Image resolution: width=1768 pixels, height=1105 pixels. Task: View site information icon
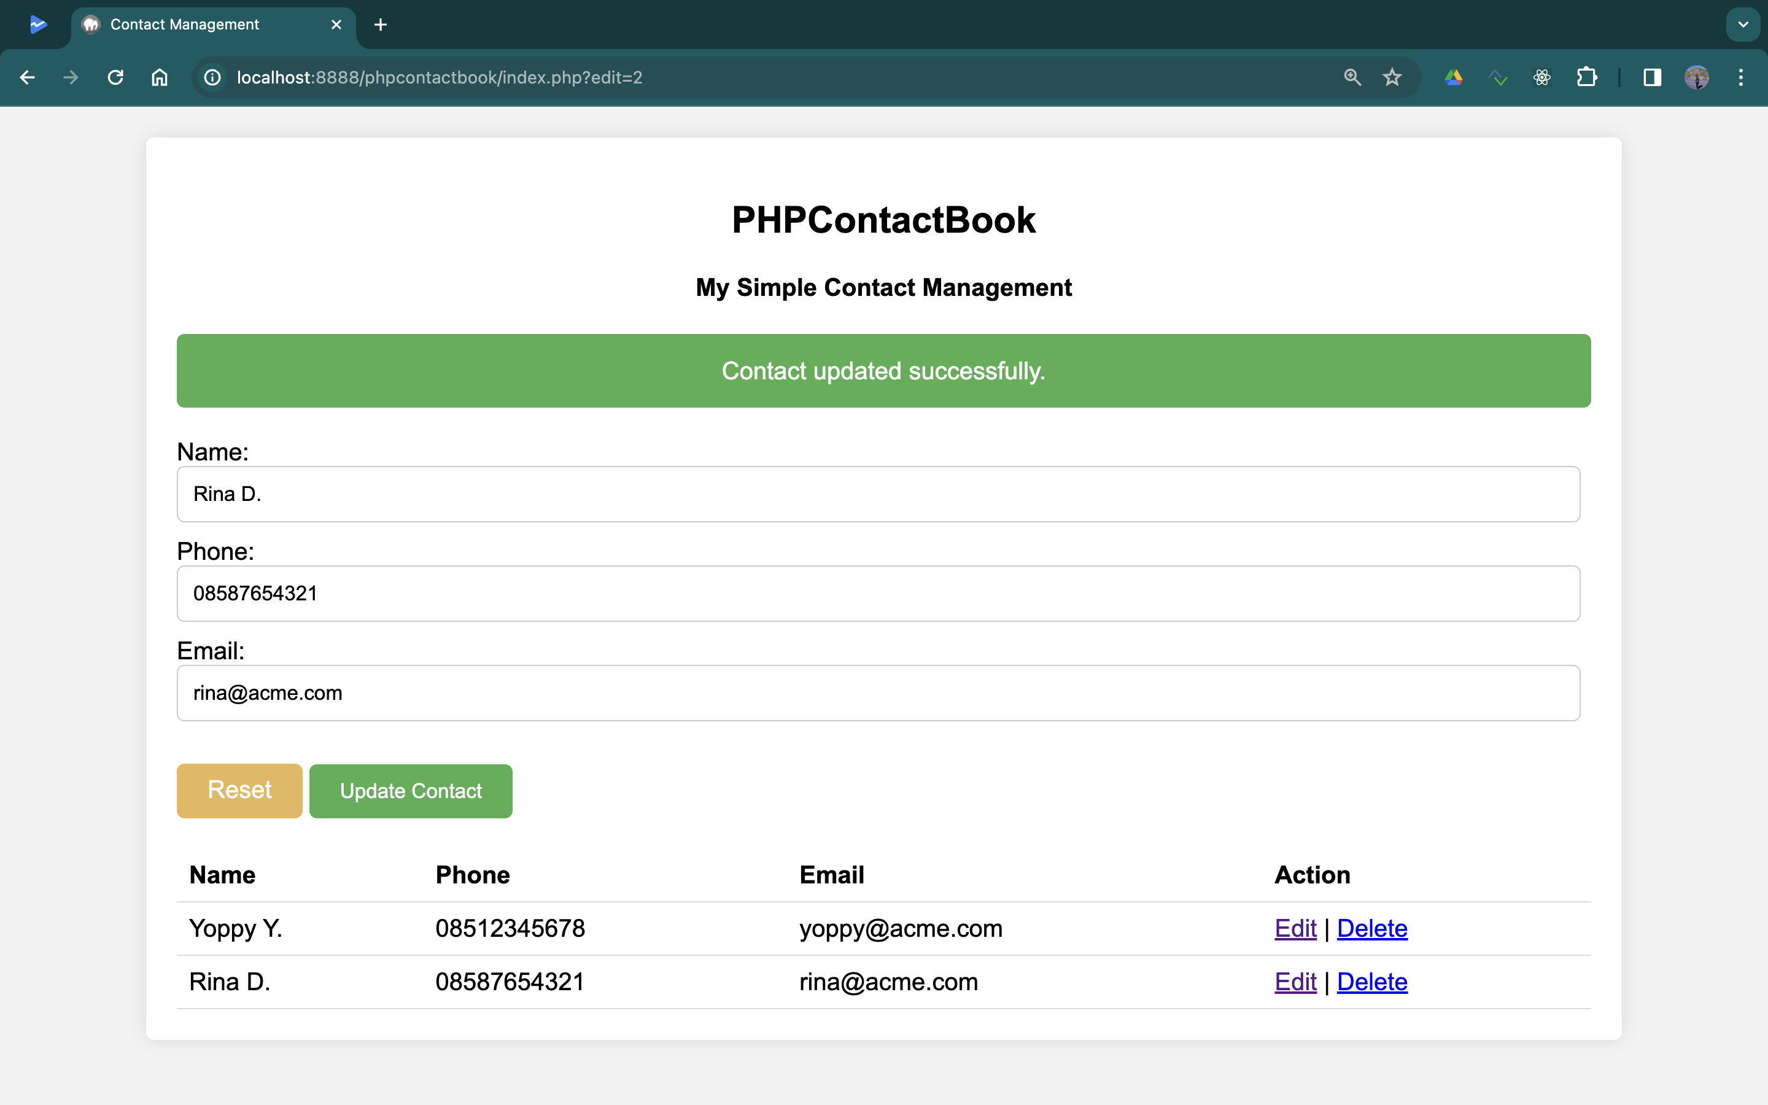[212, 77]
